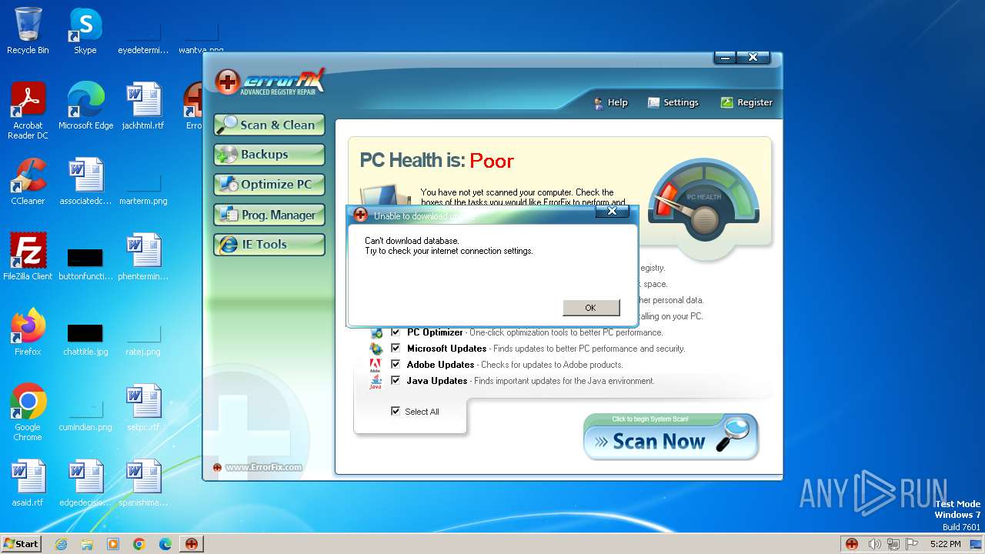
Task: Click the Adobe Updates row icon
Action: pos(376,365)
